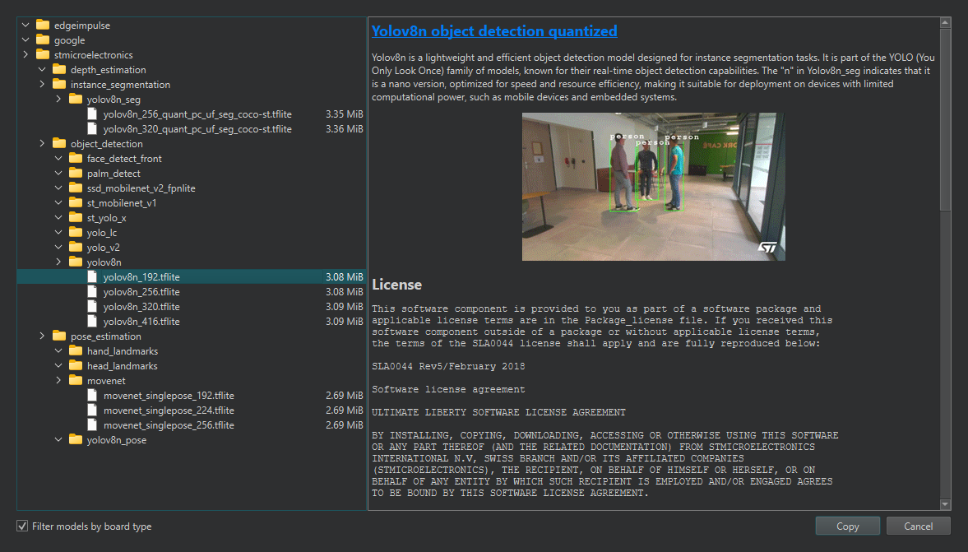Click the yolo_v2 folder icon
The image size is (968, 552).
(76, 248)
